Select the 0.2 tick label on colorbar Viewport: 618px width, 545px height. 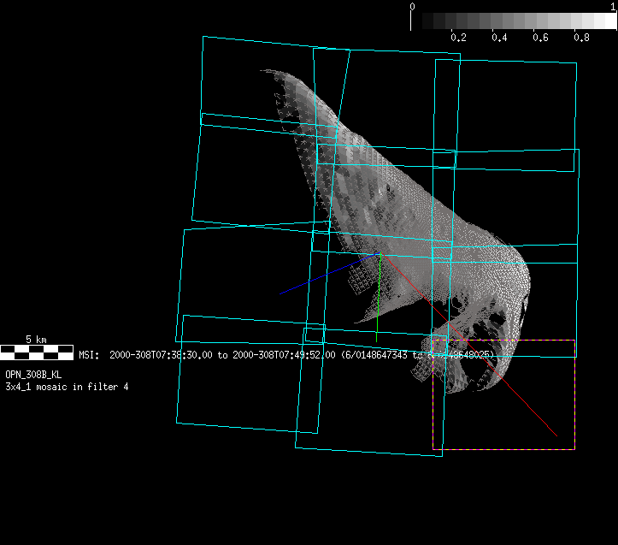[458, 39]
